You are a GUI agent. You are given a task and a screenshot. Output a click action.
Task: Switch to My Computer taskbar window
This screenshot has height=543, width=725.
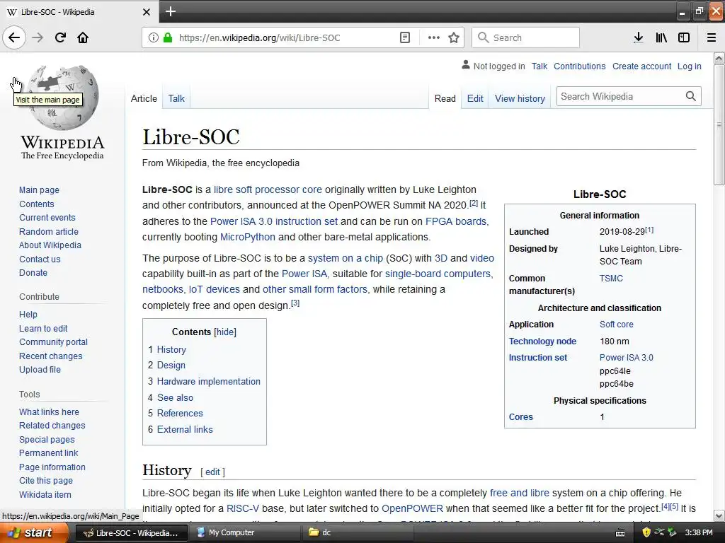coord(244,532)
